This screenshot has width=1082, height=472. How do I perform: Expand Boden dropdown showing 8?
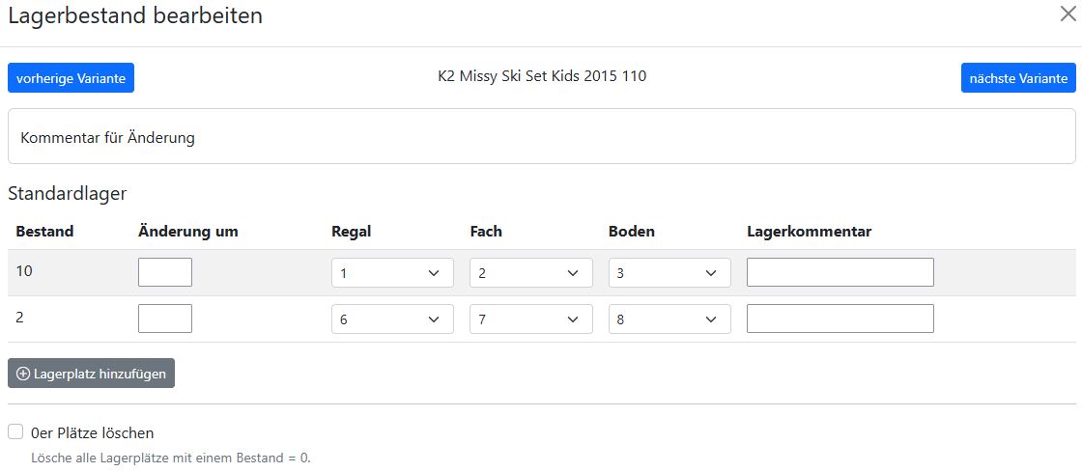[669, 319]
